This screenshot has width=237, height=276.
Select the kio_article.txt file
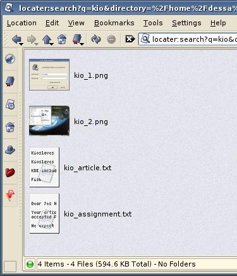(87, 168)
